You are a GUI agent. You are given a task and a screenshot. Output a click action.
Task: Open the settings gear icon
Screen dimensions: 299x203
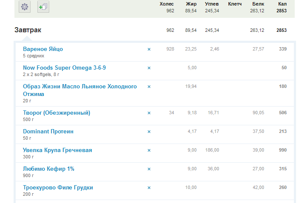click(x=25, y=7)
